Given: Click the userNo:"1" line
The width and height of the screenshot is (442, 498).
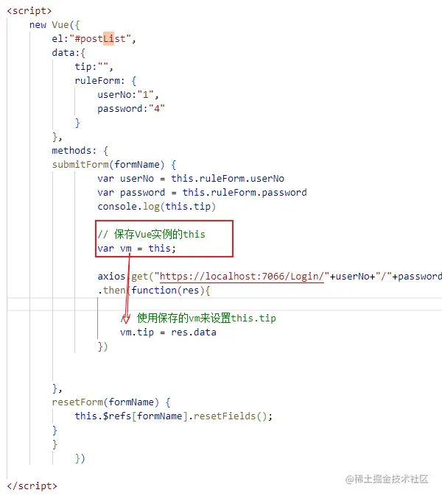Looking at the screenshot, I should tap(128, 95).
